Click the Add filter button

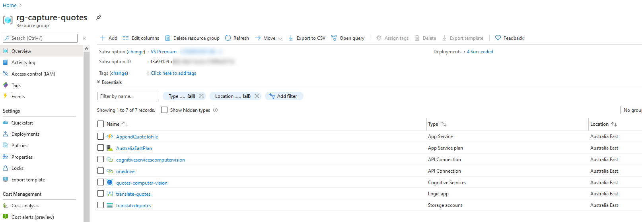284,96
